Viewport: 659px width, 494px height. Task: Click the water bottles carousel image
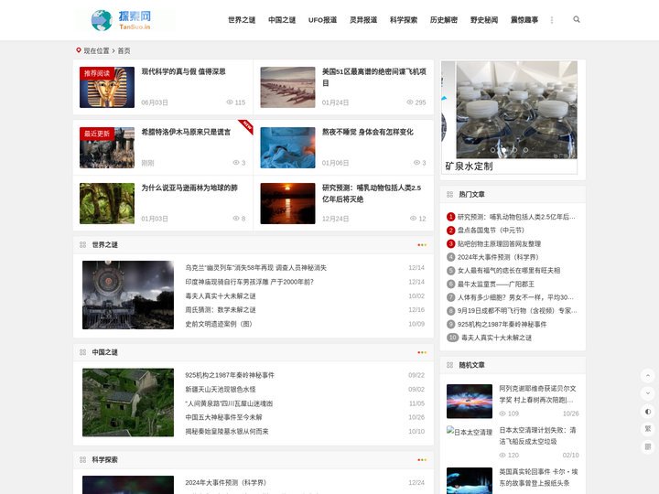tap(516, 110)
